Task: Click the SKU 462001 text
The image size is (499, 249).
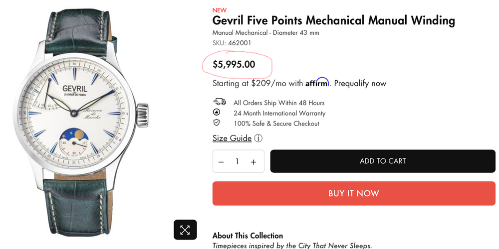Action: (232, 43)
